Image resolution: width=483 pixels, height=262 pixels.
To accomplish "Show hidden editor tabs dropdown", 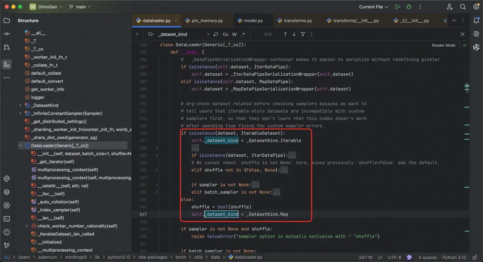I will (454, 21).
